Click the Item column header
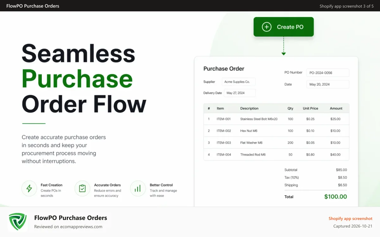Viewport: 380px width, 237px height. (x=220, y=108)
